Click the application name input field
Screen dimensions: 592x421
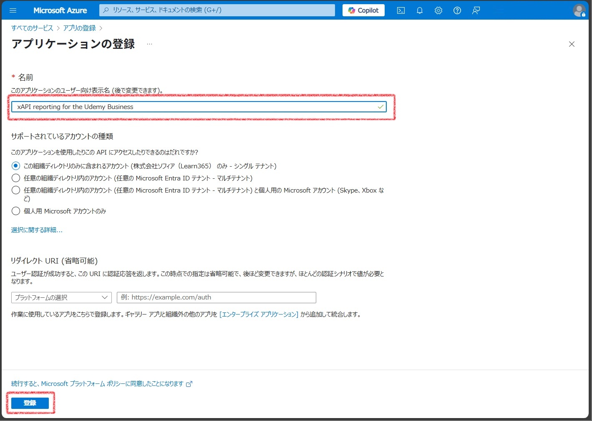199,107
